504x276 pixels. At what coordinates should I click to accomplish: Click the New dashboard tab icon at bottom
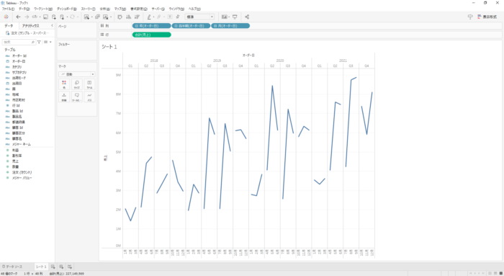61,267
